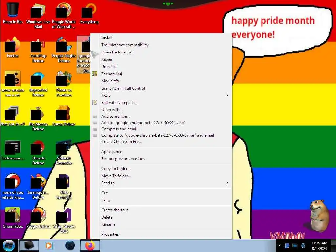Image resolution: width=336 pixels, height=252 pixels.
Task: Select Peggle World of Warcraft desktop icon
Action: click(x=64, y=15)
